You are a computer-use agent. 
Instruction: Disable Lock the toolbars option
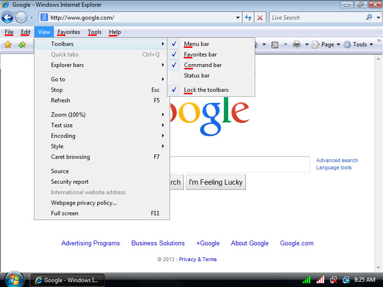[206, 90]
